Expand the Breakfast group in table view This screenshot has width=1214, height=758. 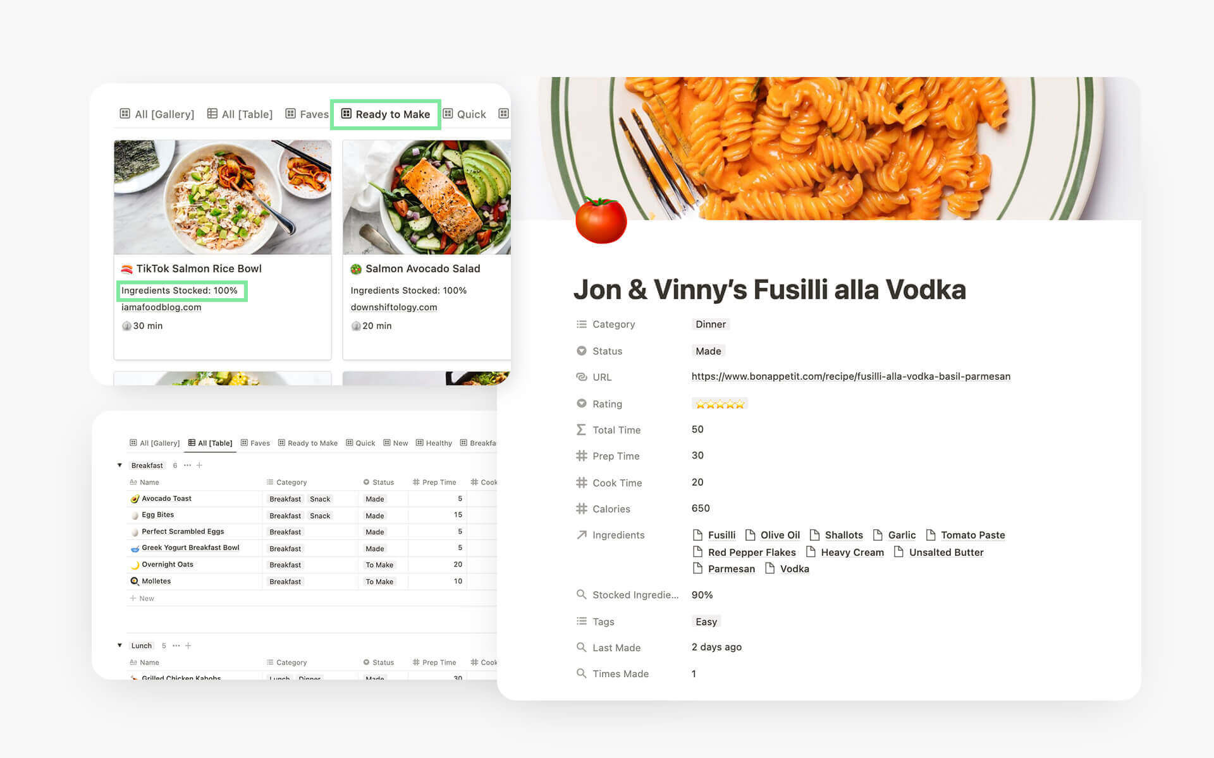120,464
